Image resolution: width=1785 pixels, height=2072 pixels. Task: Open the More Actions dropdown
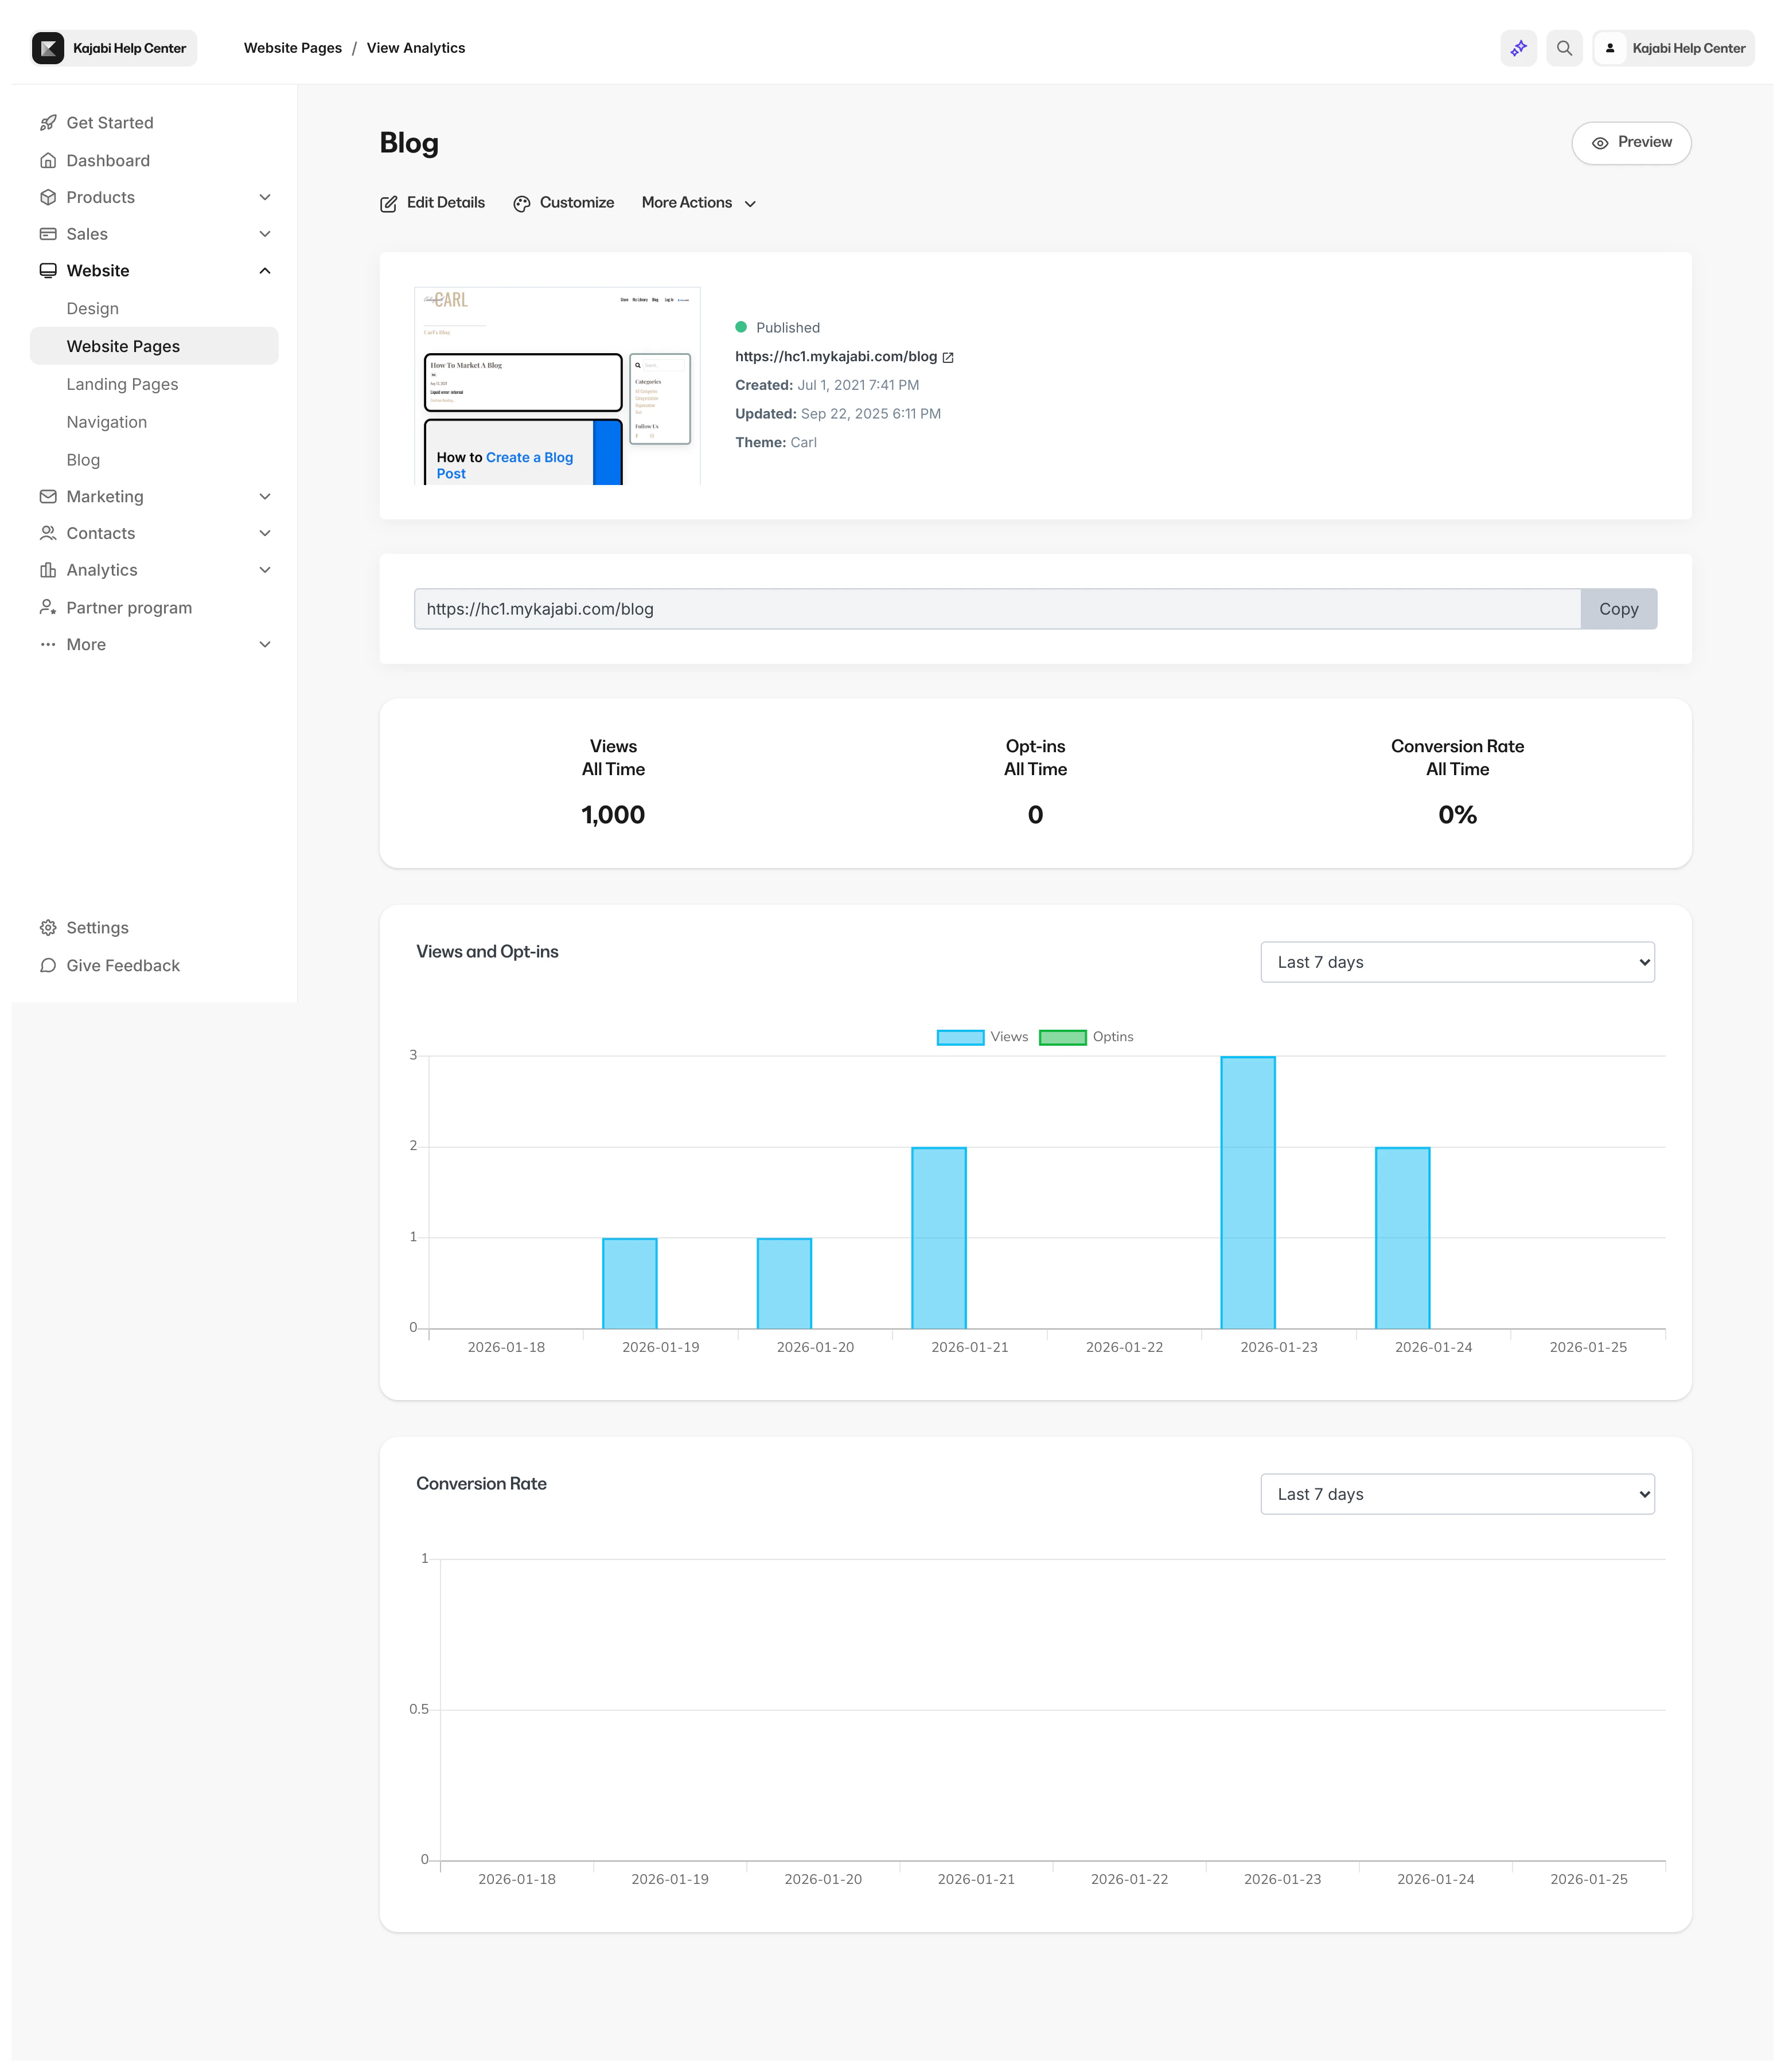pyautogui.click(x=699, y=203)
